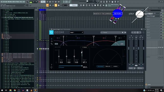Click the Learn button on crossover display
Viewport: 164px width, 92px height.
[122, 44]
